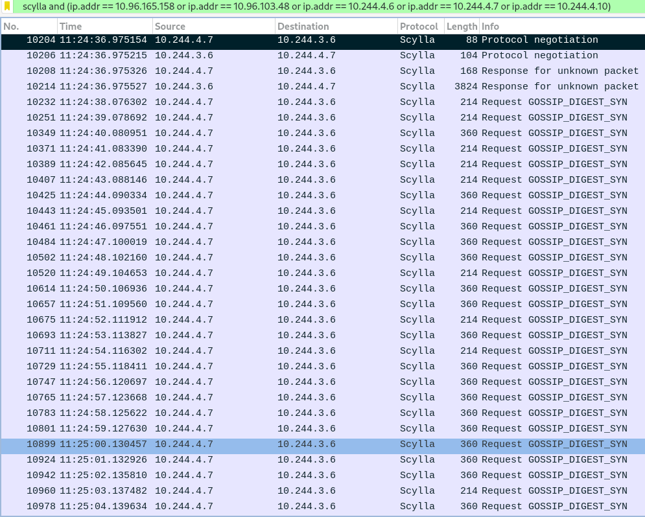
Task: Click timestamp 11:24:40.080951
Action: click(x=103, y=133)
